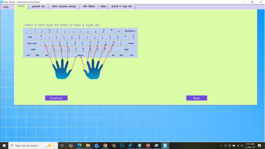Click the India Typing icon in title bar

click(2, 2)
